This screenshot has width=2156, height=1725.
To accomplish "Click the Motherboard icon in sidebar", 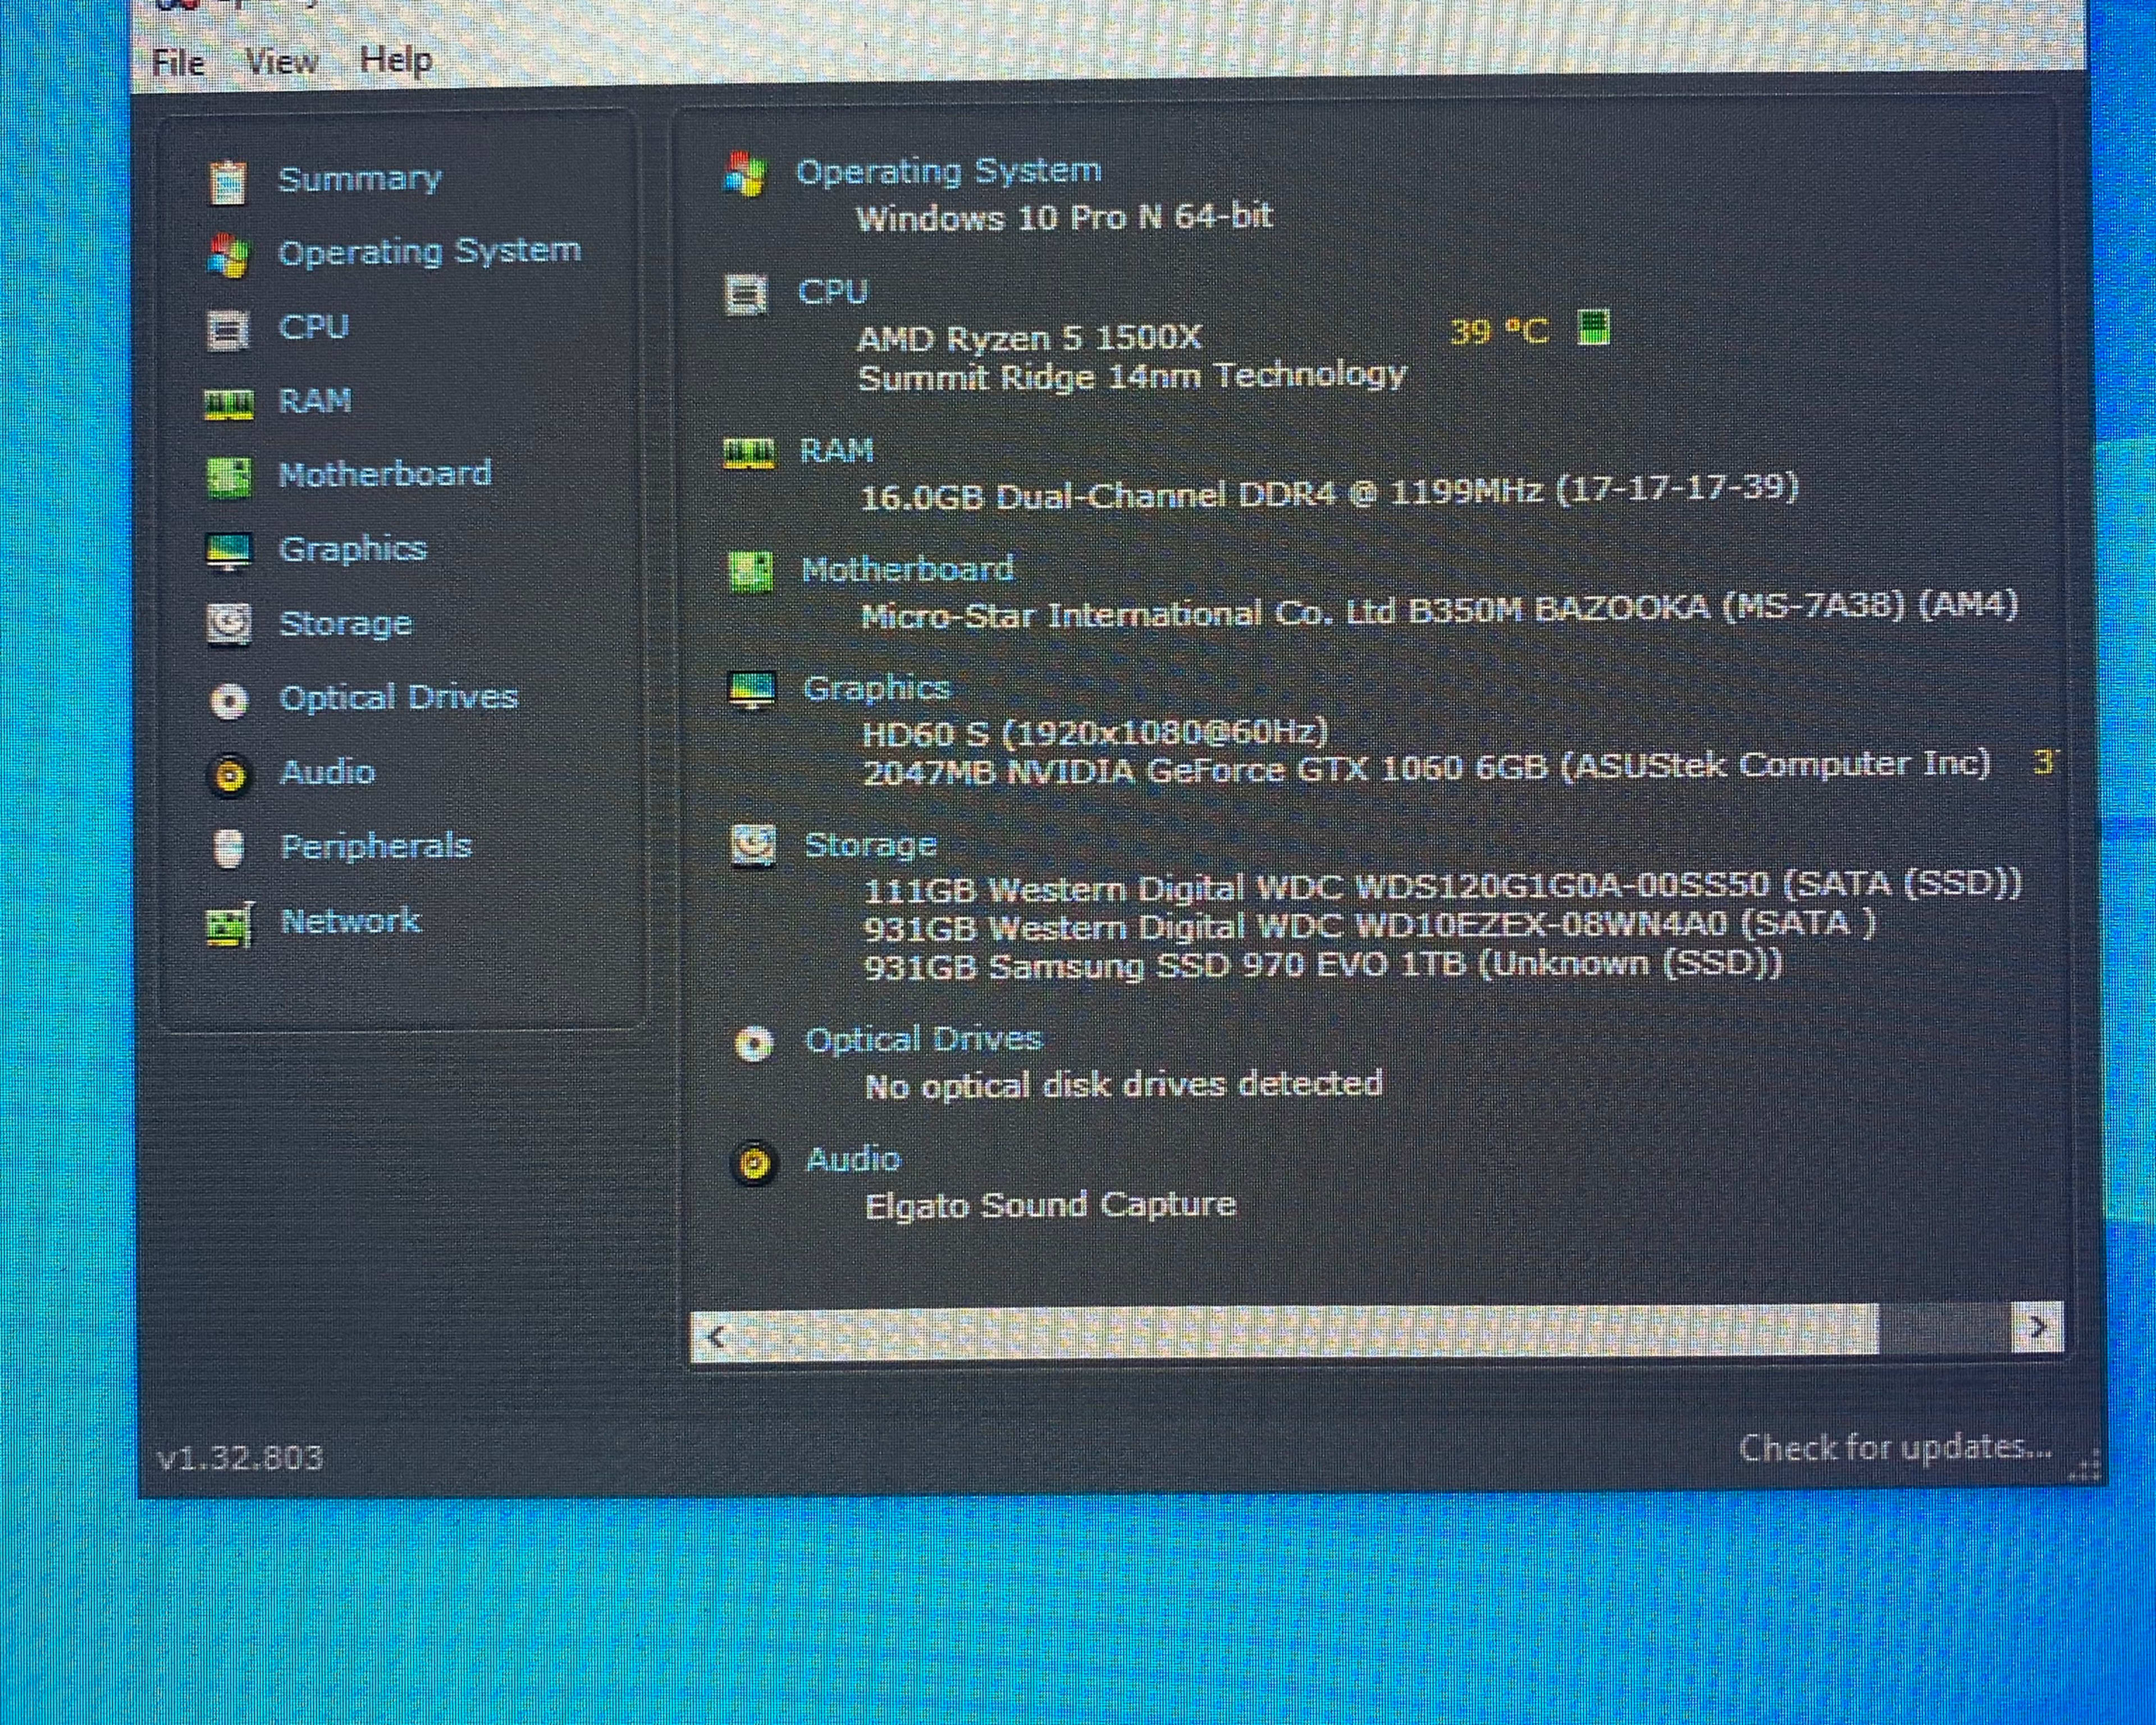I will point(228,477).
